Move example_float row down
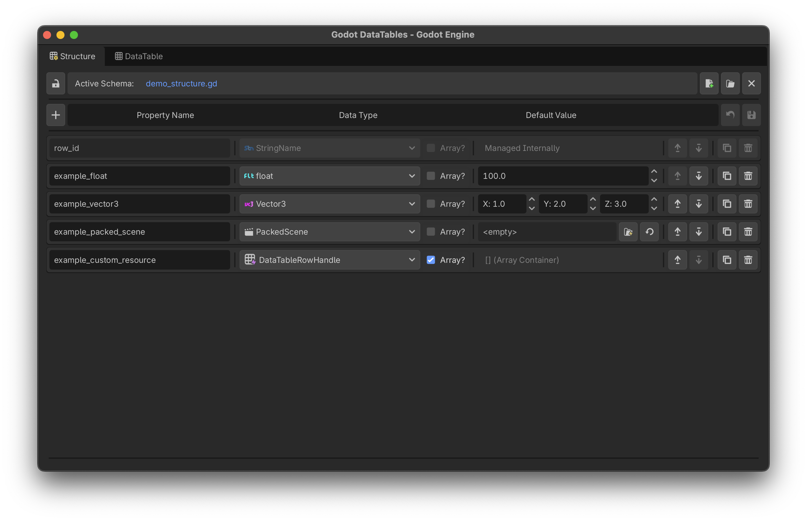 (x=699, y=176)
